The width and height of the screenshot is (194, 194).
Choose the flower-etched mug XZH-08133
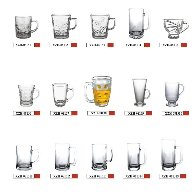tap(103, 26)
